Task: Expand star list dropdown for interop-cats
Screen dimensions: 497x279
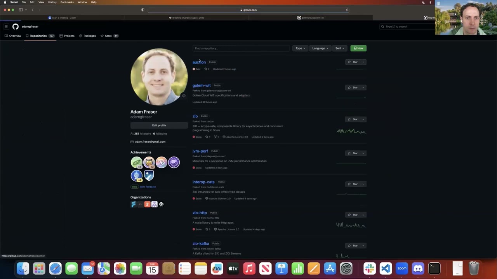Action: [x=363, y=184]
